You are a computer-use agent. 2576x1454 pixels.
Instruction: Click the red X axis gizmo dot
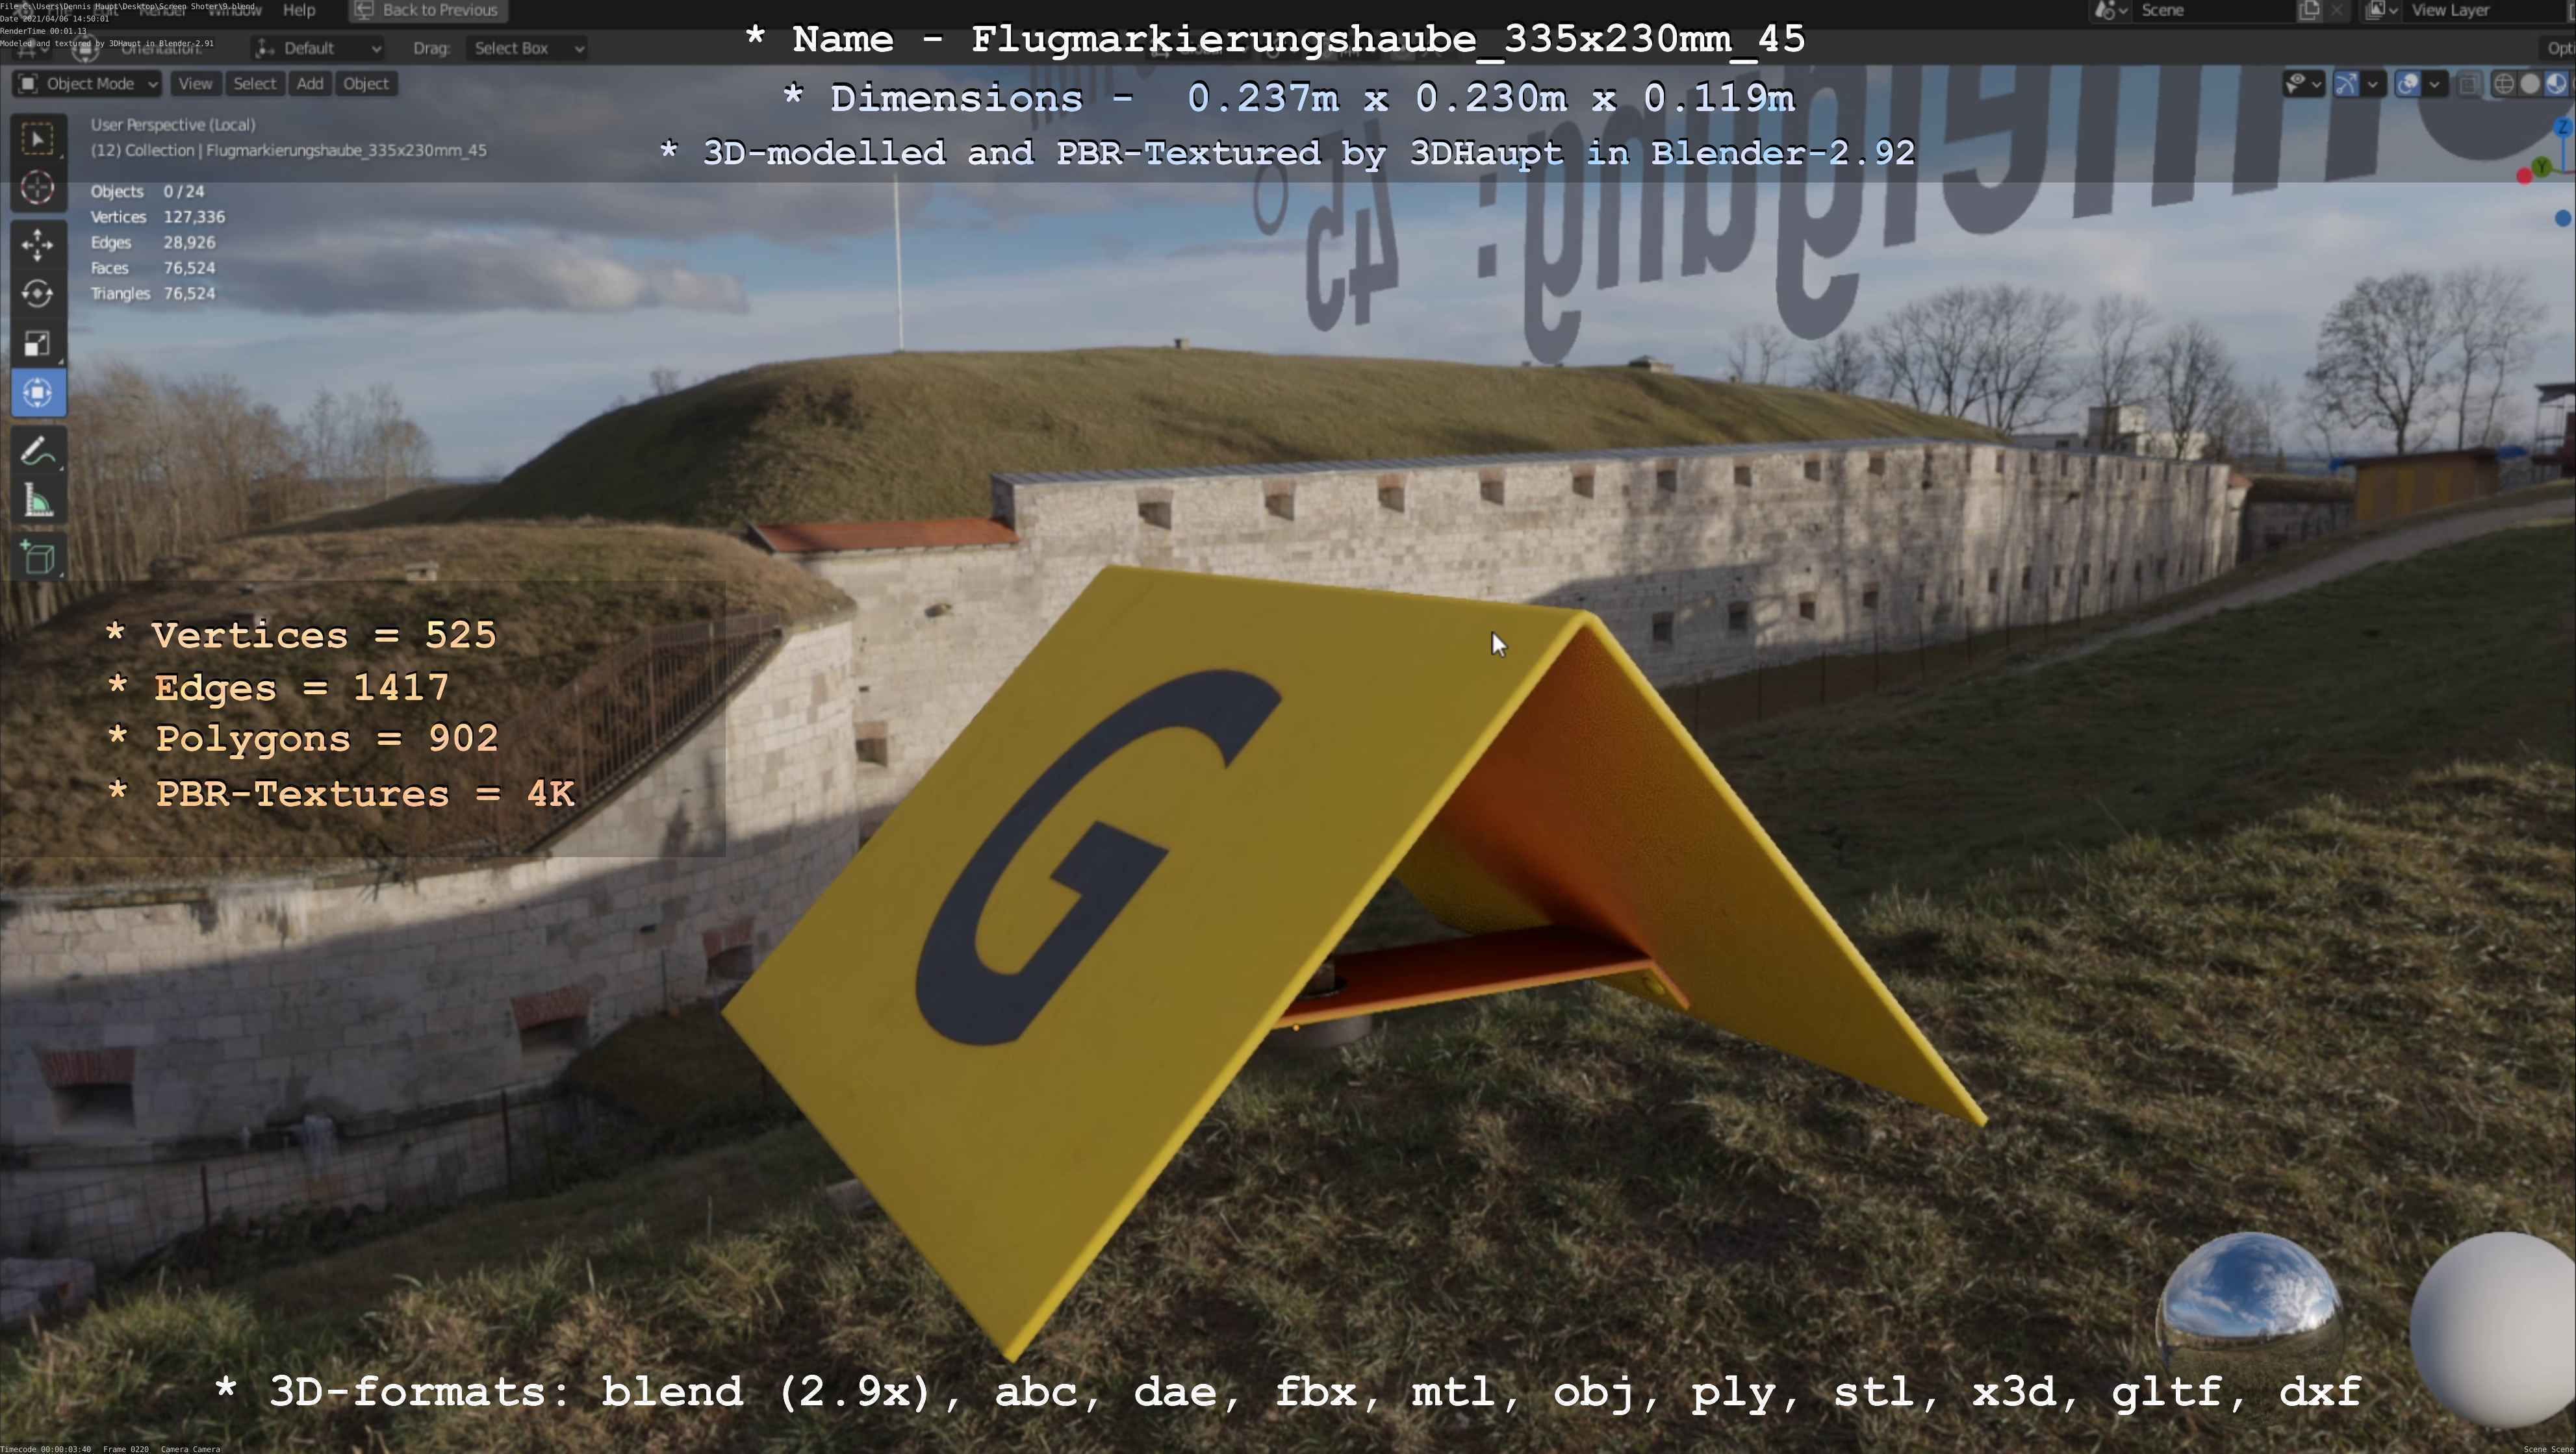(x=2524, y=177)
